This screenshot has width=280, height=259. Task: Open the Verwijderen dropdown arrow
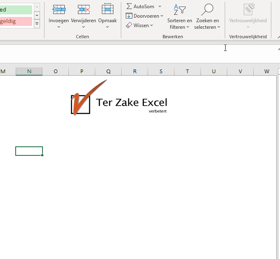pos(83,27)
